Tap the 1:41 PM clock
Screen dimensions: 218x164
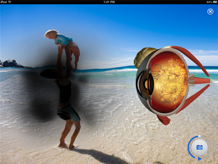pyautogui.click(x=109, y=2)
